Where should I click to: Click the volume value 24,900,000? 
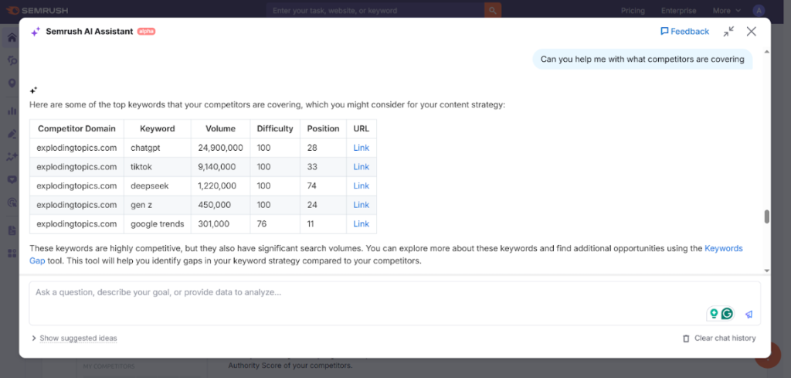pos(220,148)
